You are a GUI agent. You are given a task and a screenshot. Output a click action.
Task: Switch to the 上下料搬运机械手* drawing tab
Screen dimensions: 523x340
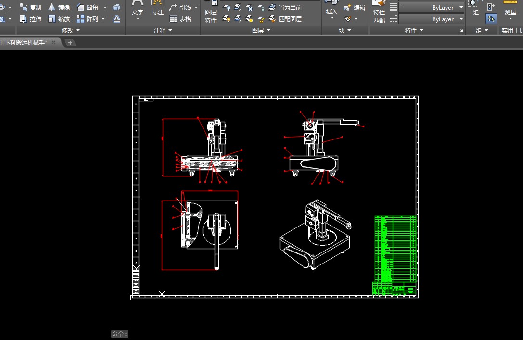click(x=24, y=43)
